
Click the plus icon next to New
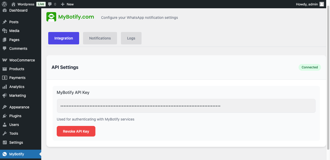click(x=63, y=4)
